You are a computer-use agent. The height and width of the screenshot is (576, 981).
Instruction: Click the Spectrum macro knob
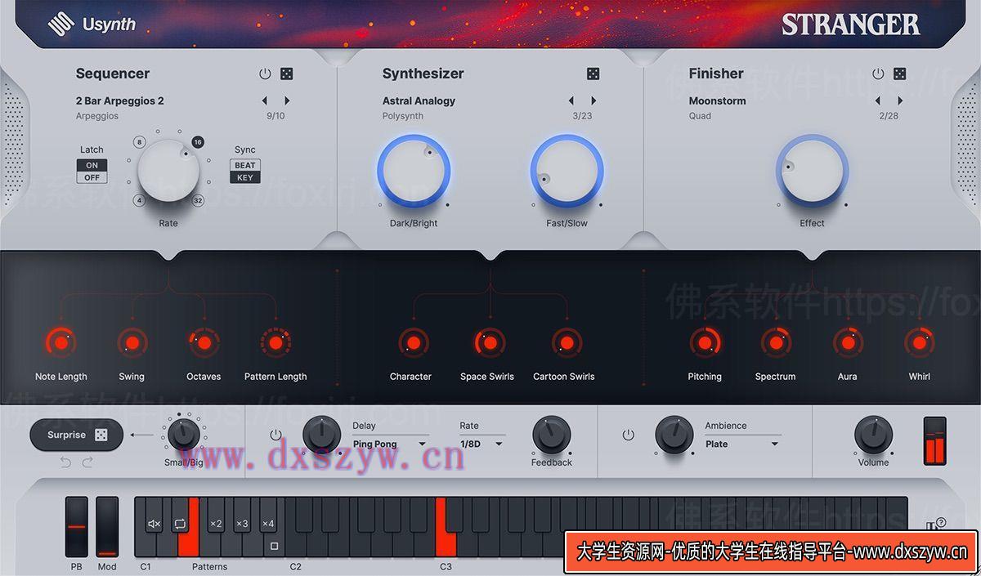click(x=776, y=342)
